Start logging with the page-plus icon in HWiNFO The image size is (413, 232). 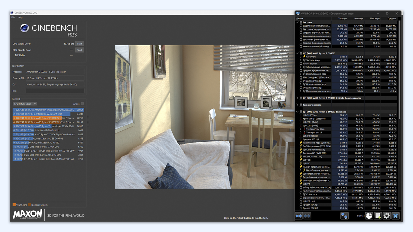tap(378, 216)
